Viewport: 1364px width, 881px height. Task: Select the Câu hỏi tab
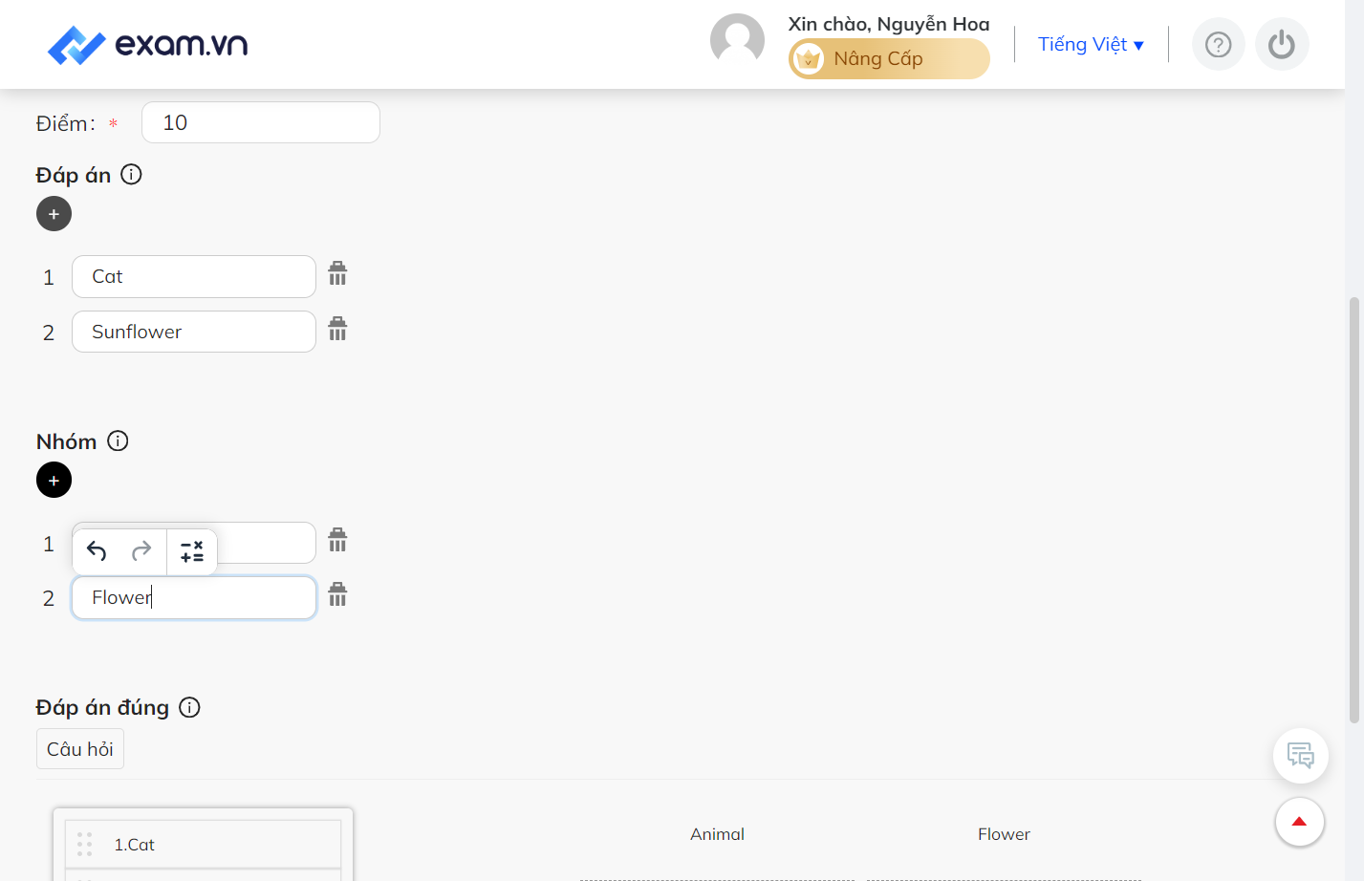click(x=80, y=749)
